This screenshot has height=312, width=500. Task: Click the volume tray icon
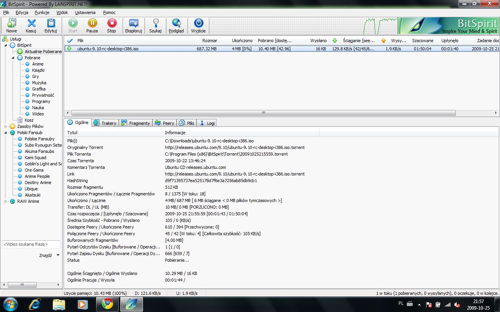coord(457,305)
